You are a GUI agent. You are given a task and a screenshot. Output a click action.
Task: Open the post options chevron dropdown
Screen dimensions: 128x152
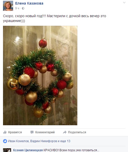tap(124, 3)
